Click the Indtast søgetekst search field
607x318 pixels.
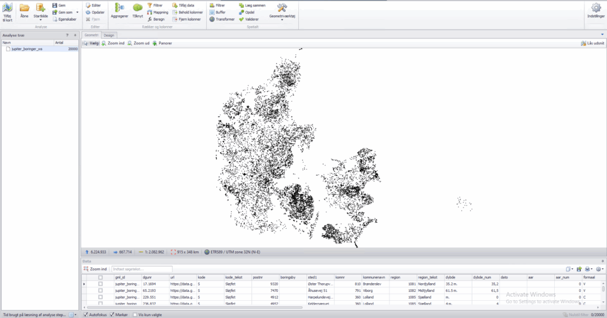click(x=142, y=269)
